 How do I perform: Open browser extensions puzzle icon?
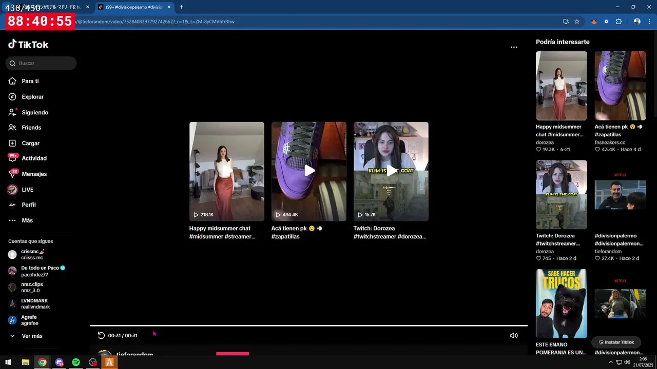point(619,22)
